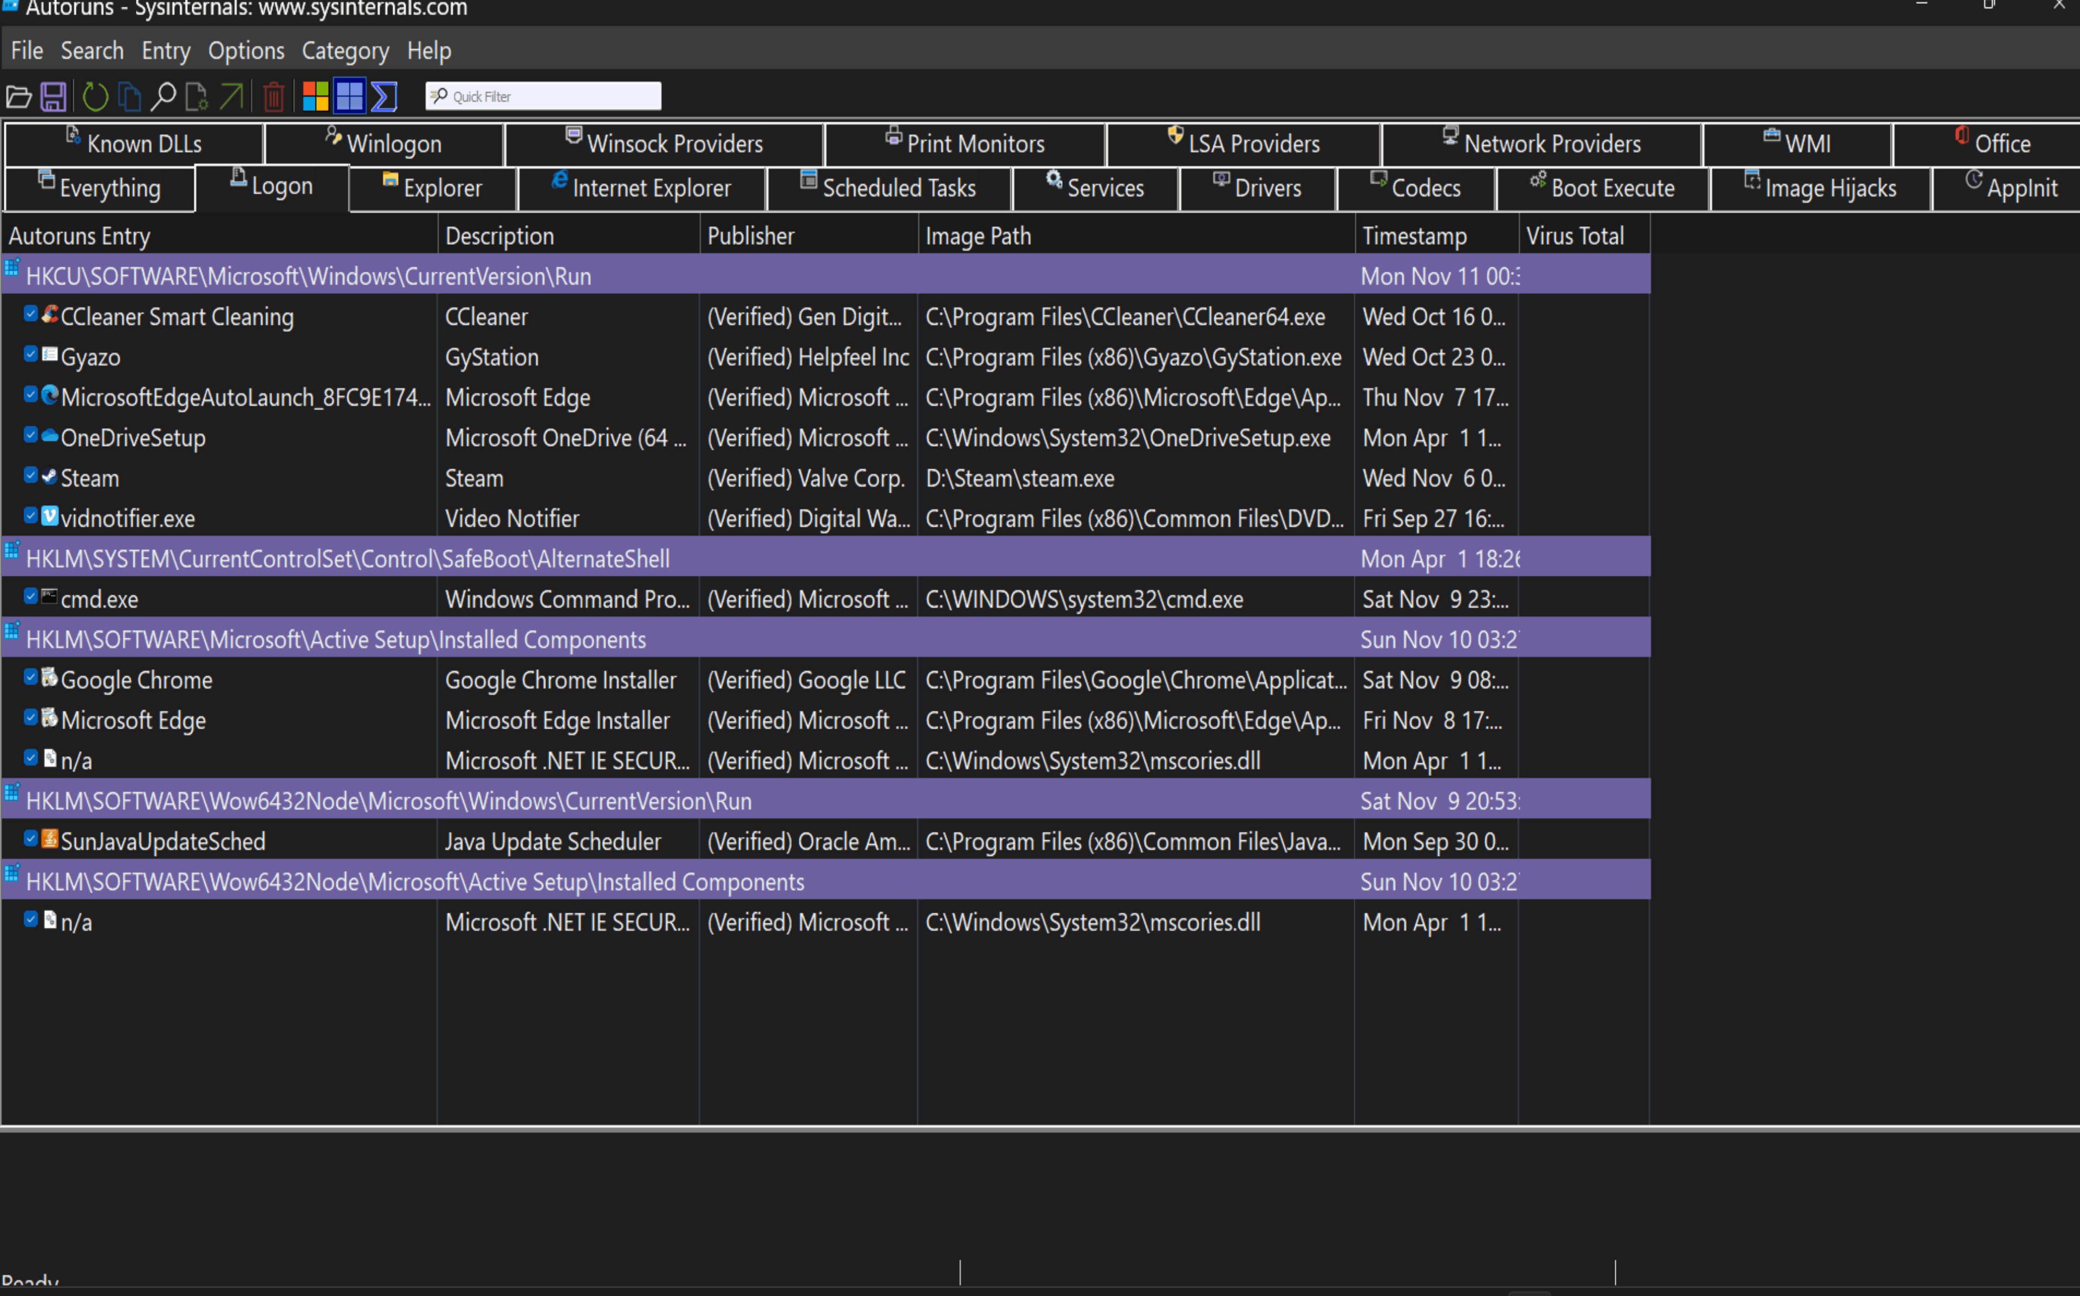
Task: Toggle the SunJavaUpdateSched checkbox
Action: pyautogui.click(x=31, y=839)
